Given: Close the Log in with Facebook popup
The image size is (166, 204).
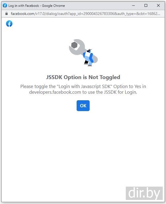Looking at the screenshot, I should pyautogui.click(x=158, y=6).
